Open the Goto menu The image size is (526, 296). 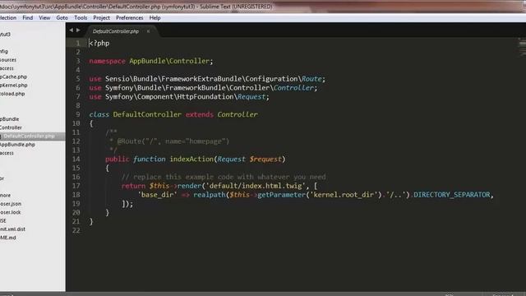[x=62, y=18]
